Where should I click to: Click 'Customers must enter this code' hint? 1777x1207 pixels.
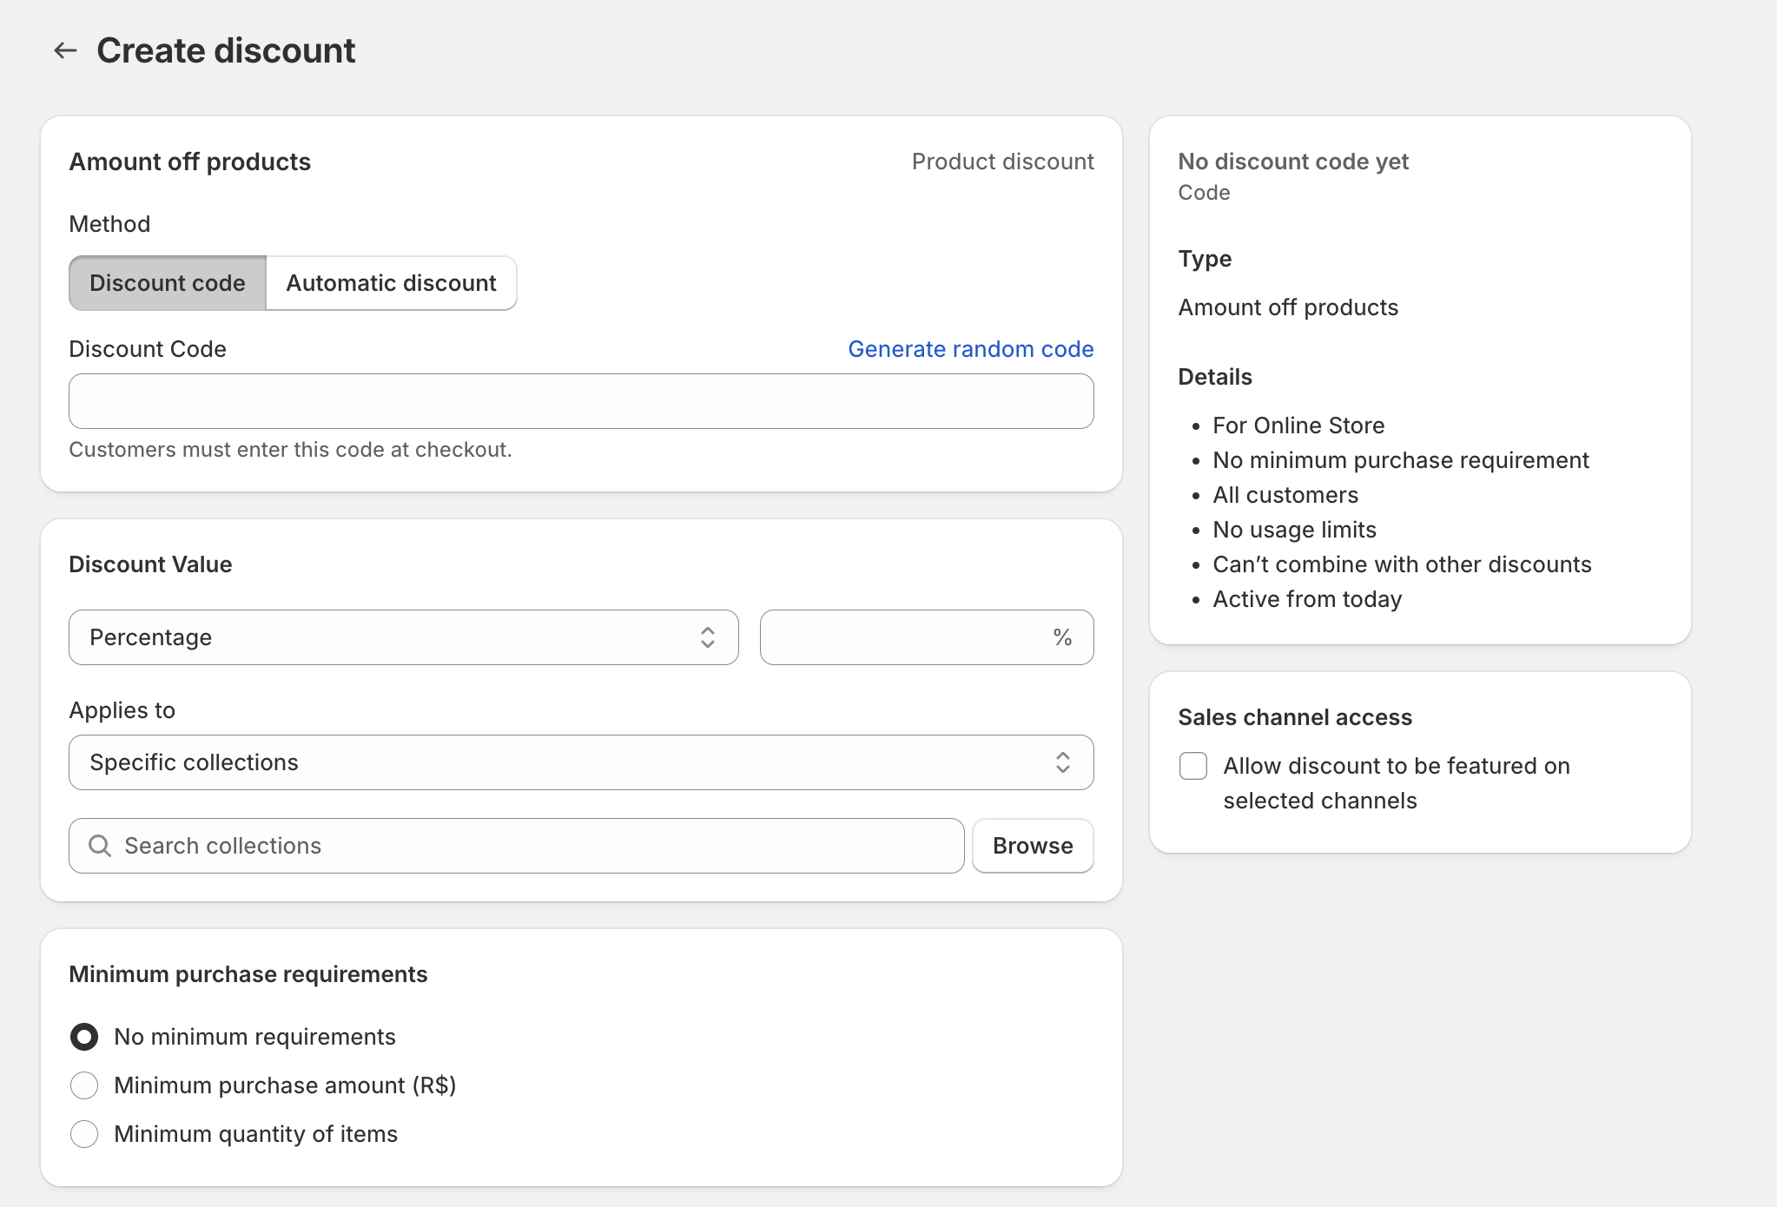pyautogui.click(x=290, y=450)
